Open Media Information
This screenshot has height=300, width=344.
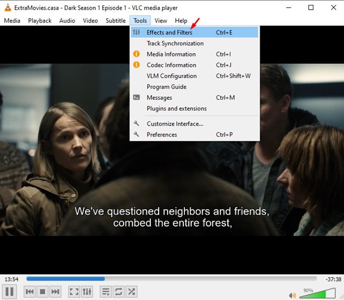[195, 54]
